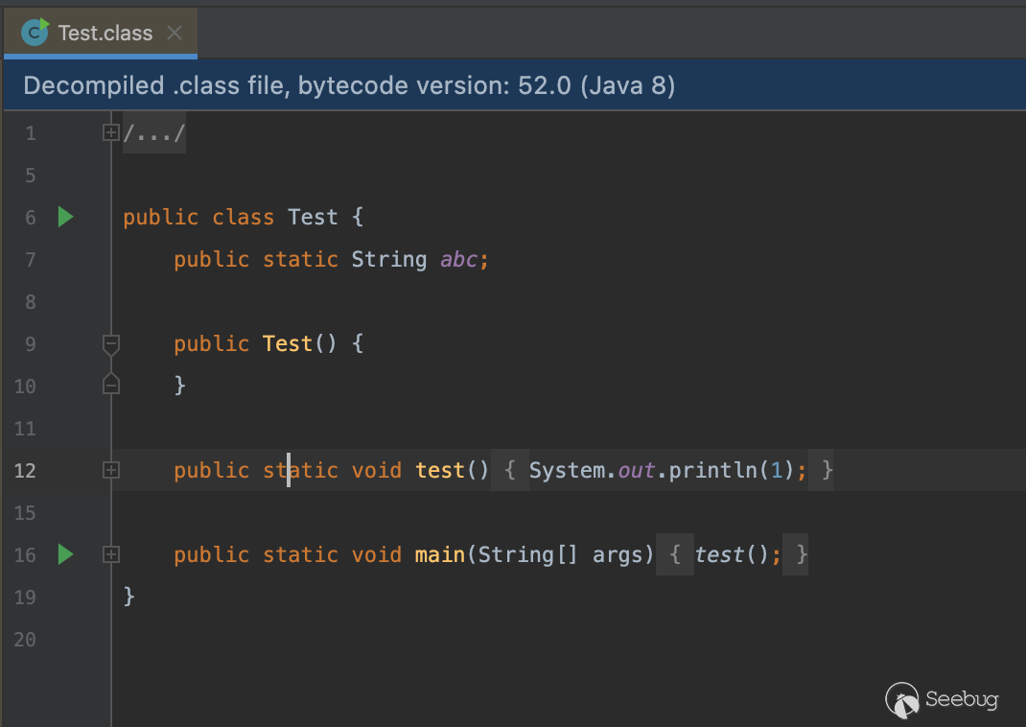This screenshot has width=1026, height=727.
Task: Close the Test.class tab
Action: pos(175,33)
